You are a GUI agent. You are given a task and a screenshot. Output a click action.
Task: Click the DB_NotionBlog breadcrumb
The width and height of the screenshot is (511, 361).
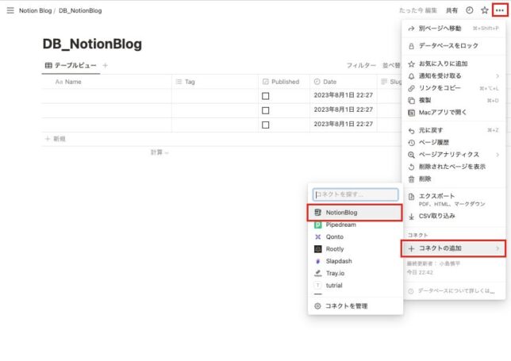pos(80,11)
